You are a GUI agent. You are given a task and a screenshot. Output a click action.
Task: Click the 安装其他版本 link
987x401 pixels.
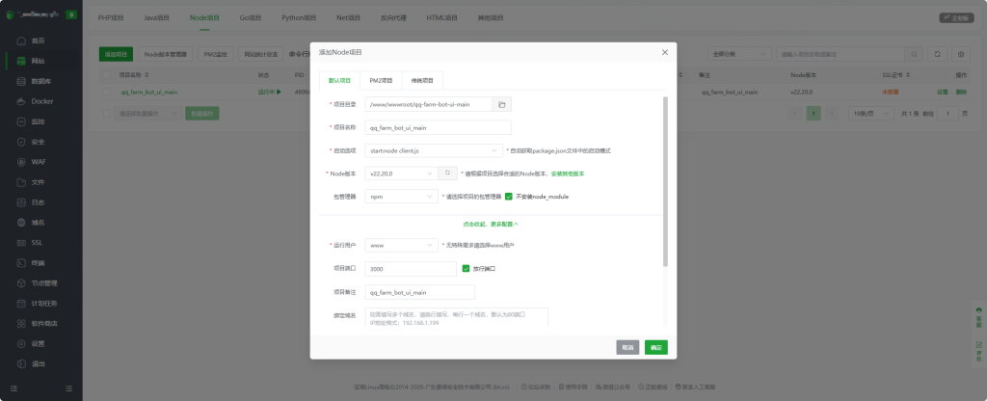[568, 174]
